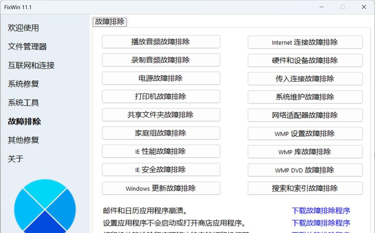Switch to the 故障排除 tab
This screenshot has width=375, height=233.
[109, 21]
